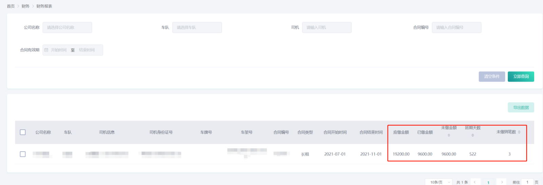Expand the 10条/页 page size dropdown
543x185 pixels.
tap(438, 182)
